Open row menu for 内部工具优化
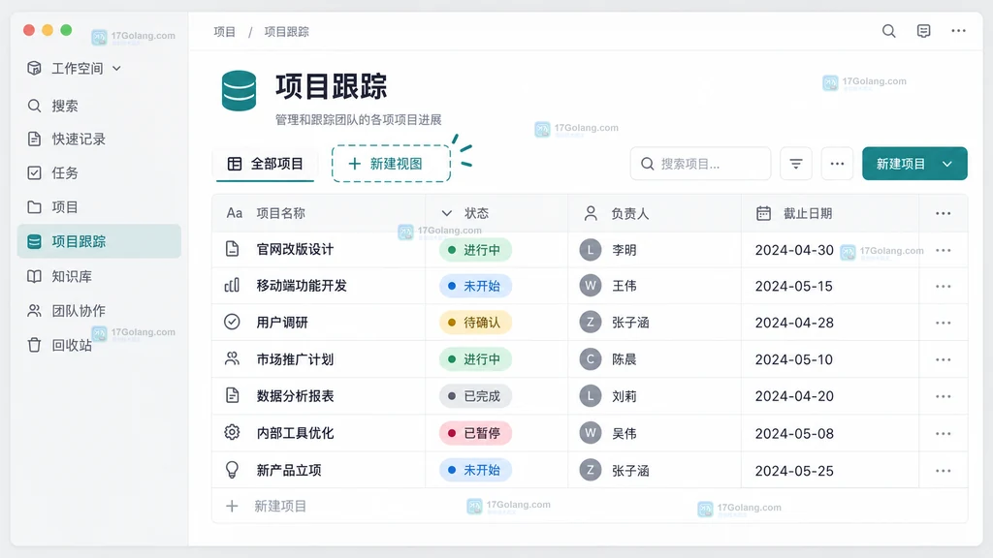The width and height of the screenshot is (993, 558). coord(943,433)
